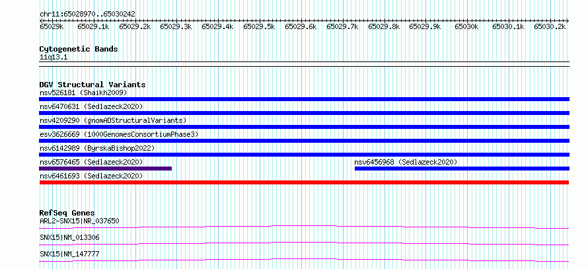Screen dimensions: 588x269
Task: Click the nsv526181 (Shaikh2009) label
Action: pyautogui.click(x=83, y=93)
